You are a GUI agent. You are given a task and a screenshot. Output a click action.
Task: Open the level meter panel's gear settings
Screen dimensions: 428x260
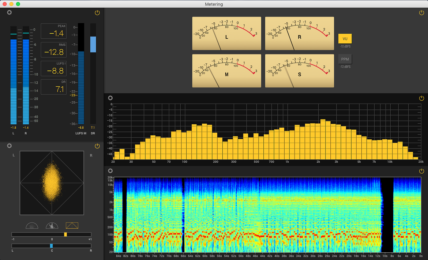[x=9, y=12]
